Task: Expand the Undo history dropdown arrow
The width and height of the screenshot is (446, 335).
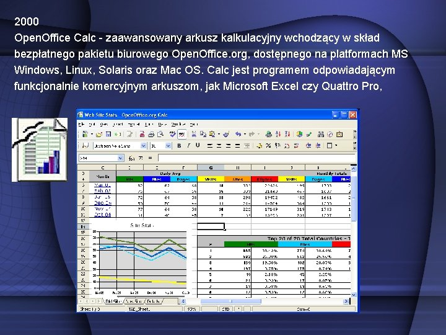Action: [245, 134]
